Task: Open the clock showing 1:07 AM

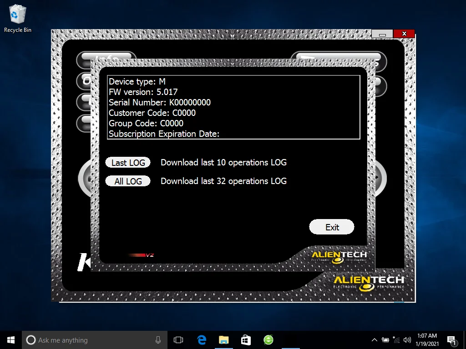Action: [427, 340]
